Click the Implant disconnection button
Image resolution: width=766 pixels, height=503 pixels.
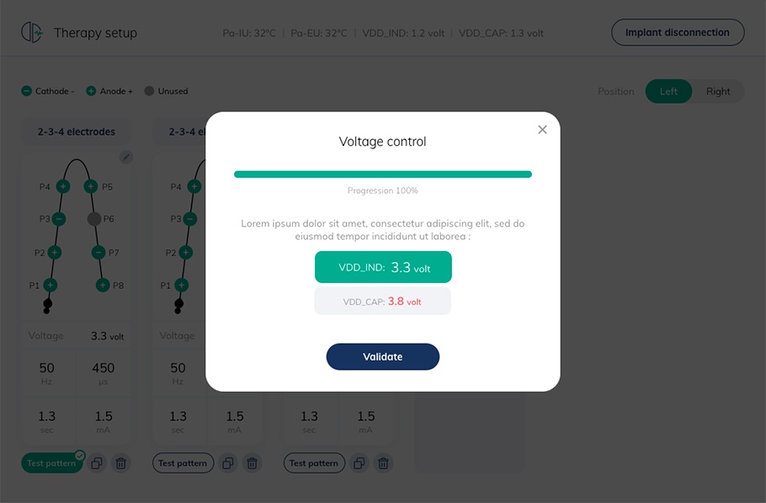point(678,33)
